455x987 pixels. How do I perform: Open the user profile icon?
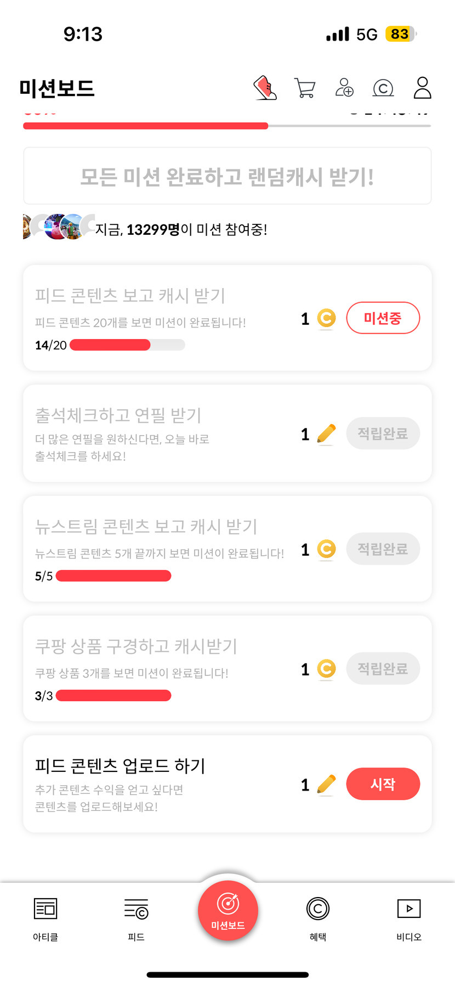[x=422, y=88]
